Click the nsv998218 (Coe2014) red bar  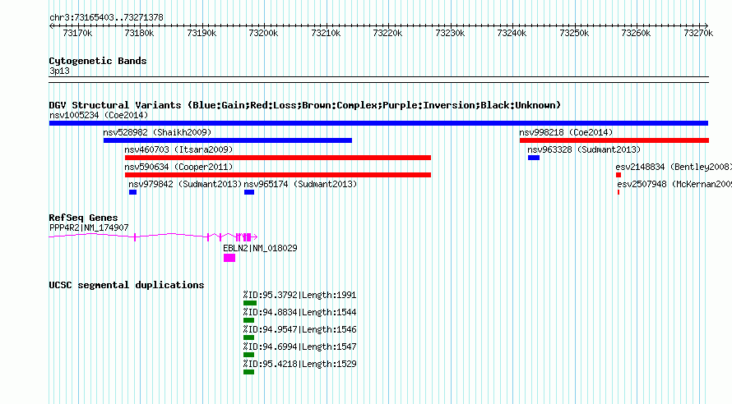click(x=614, y=140)
